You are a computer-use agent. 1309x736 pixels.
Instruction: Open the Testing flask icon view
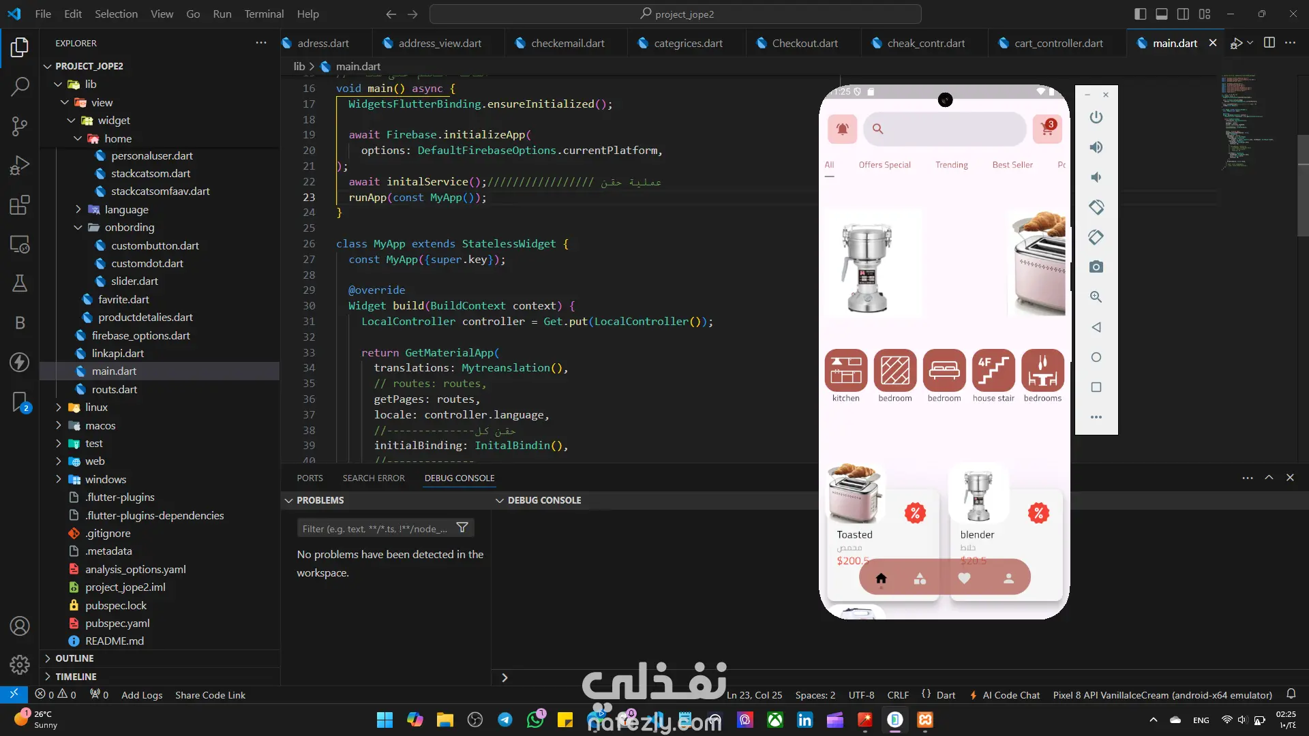20,283
